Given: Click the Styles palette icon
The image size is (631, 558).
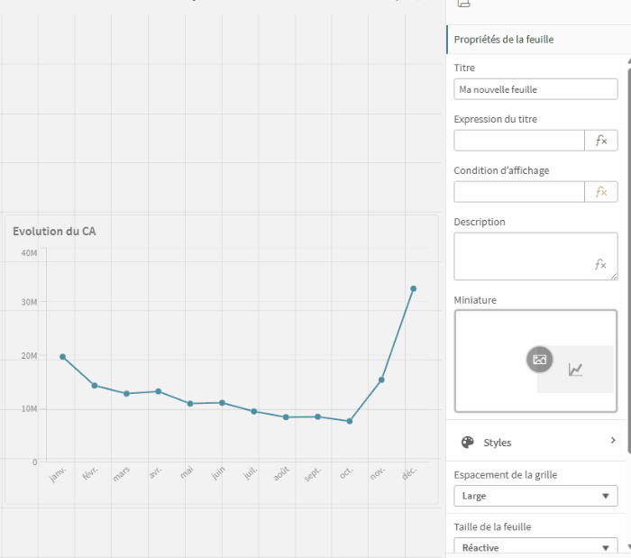Looking at the screenshot, I should tap(467, 443).
